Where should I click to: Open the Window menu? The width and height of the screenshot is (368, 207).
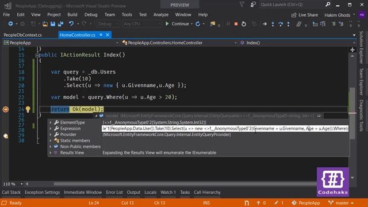[x=183, y=14]
